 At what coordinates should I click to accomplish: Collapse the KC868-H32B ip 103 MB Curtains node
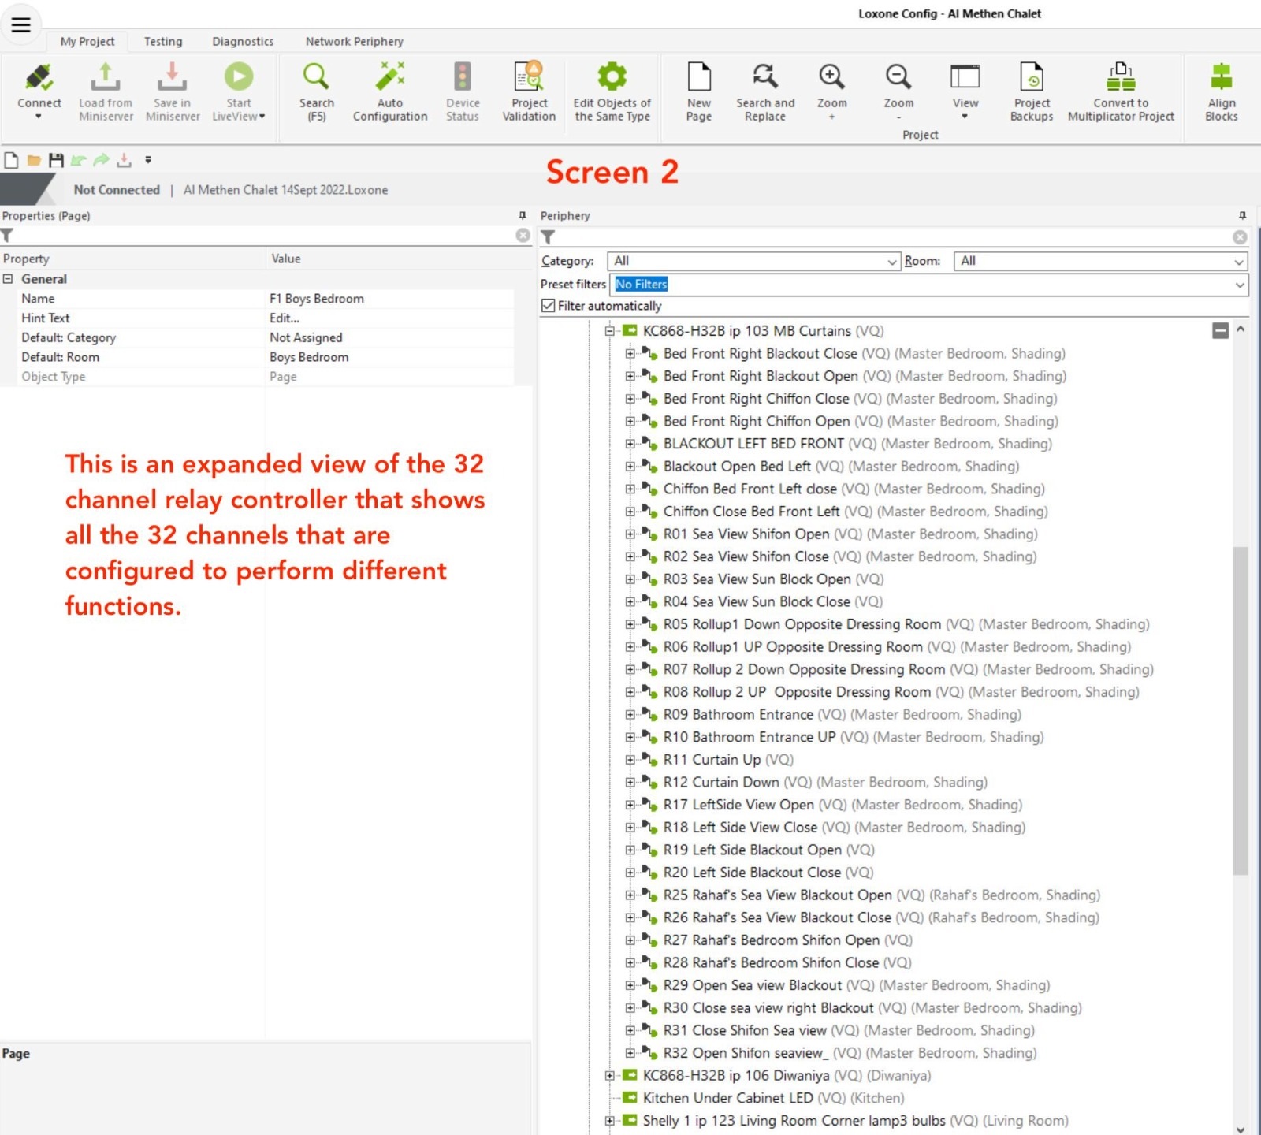pos(609,331)
